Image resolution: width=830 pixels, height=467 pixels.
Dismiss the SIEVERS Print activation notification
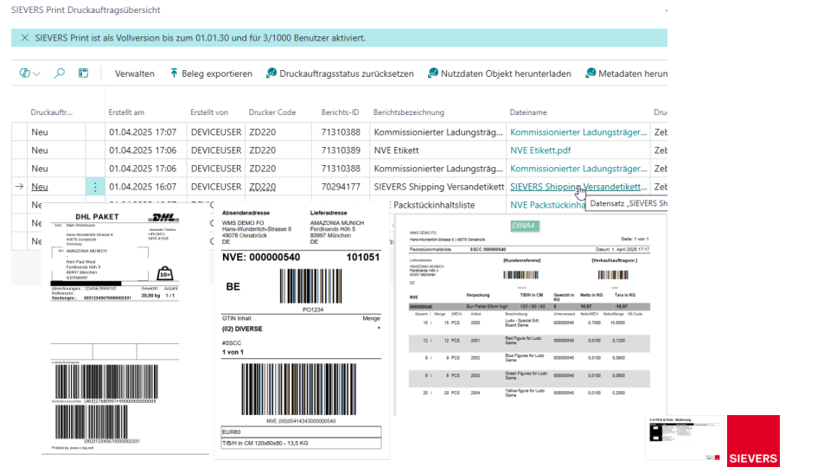tap(24, 37)
